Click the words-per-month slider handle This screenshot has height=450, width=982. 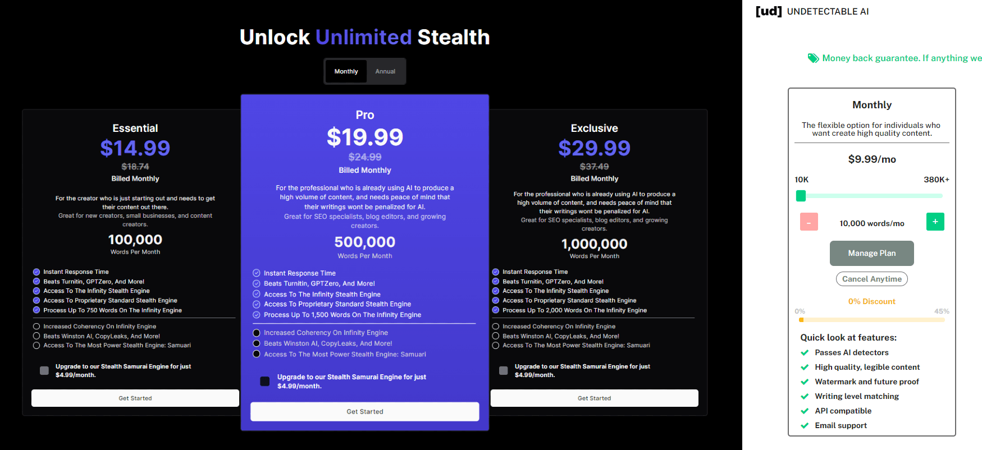click(x=801, y=196)
